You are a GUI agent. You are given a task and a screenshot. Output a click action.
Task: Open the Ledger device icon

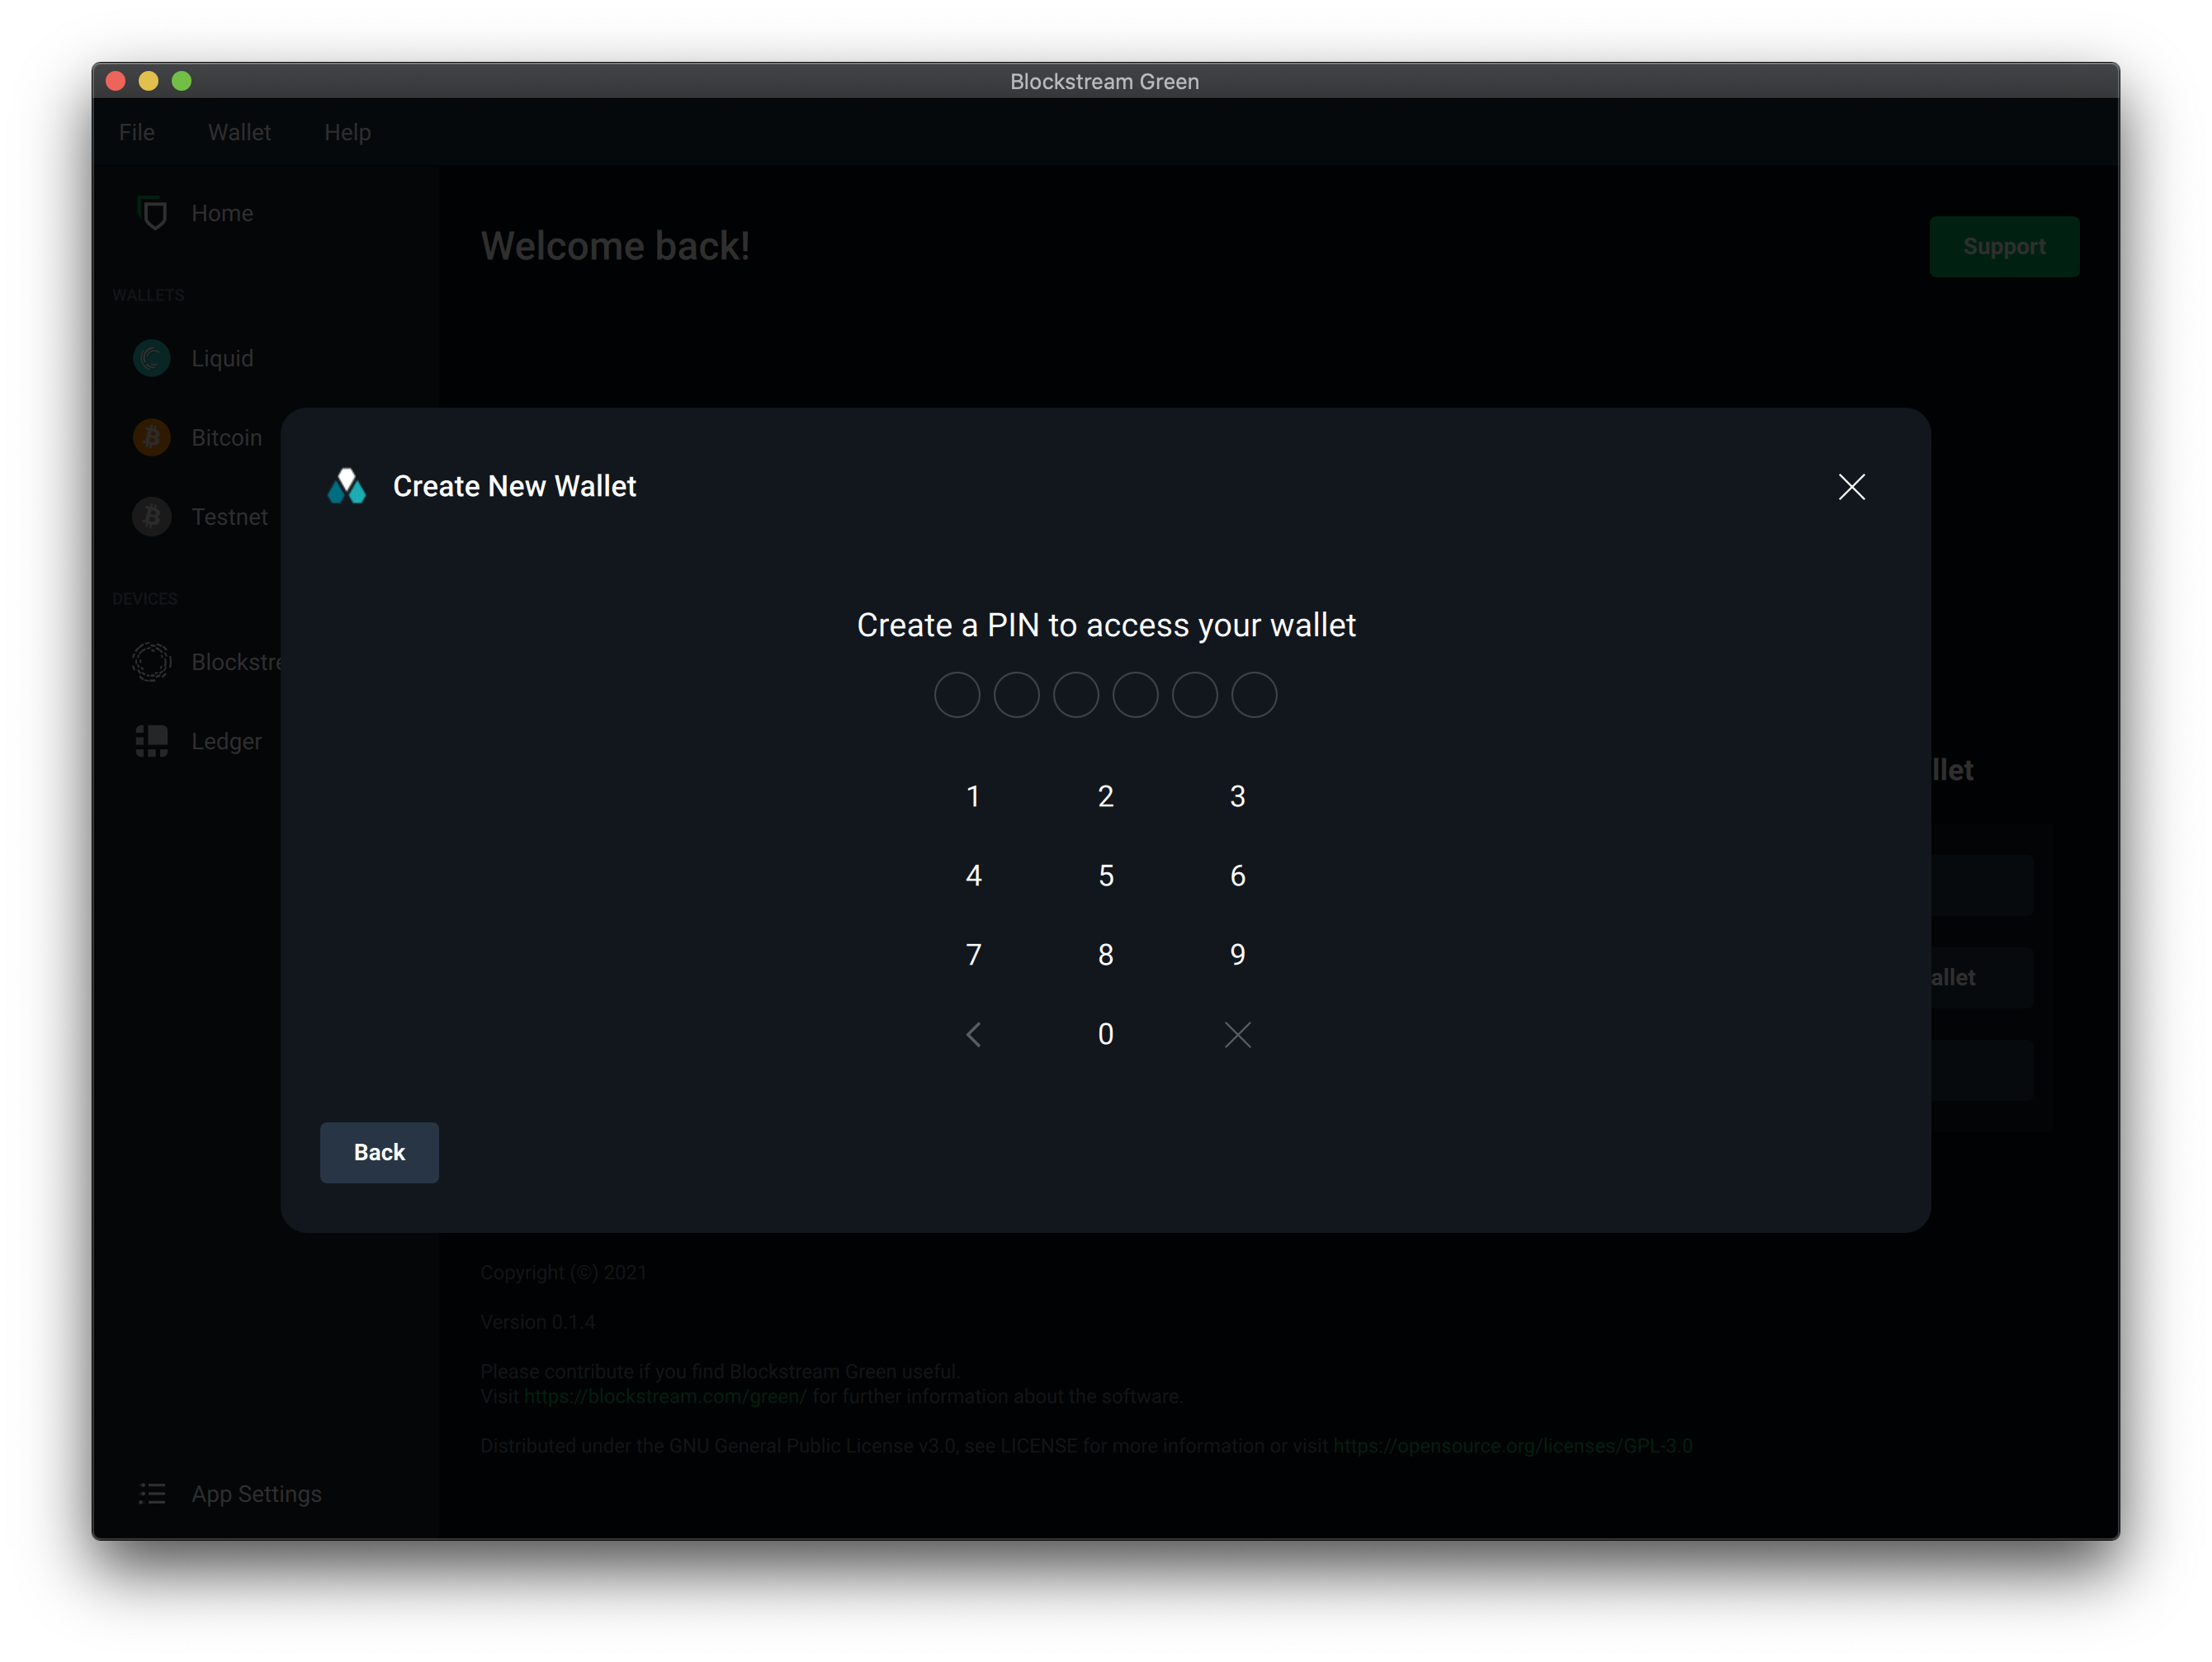tap(151, 741)
